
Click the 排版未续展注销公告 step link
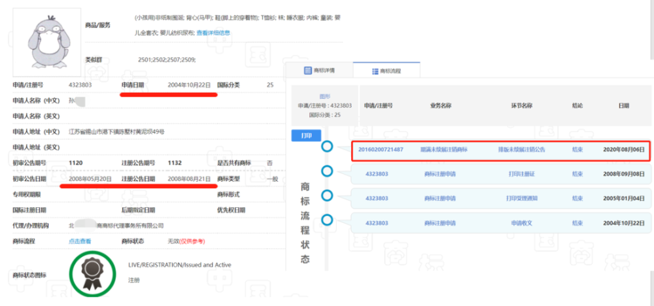tap(521, 150)
